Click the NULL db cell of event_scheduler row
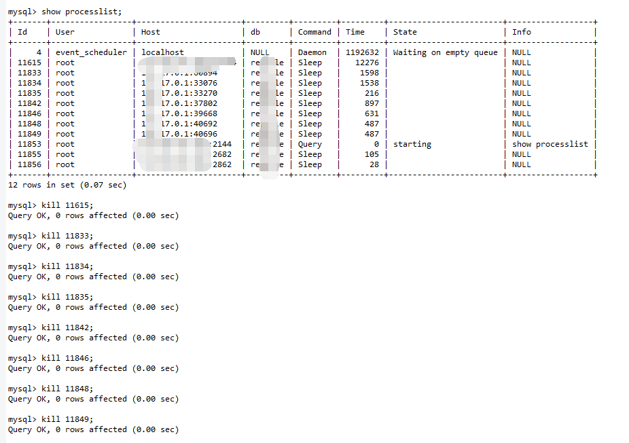Screen dimensions: 629x443 [x=260, y=52]
